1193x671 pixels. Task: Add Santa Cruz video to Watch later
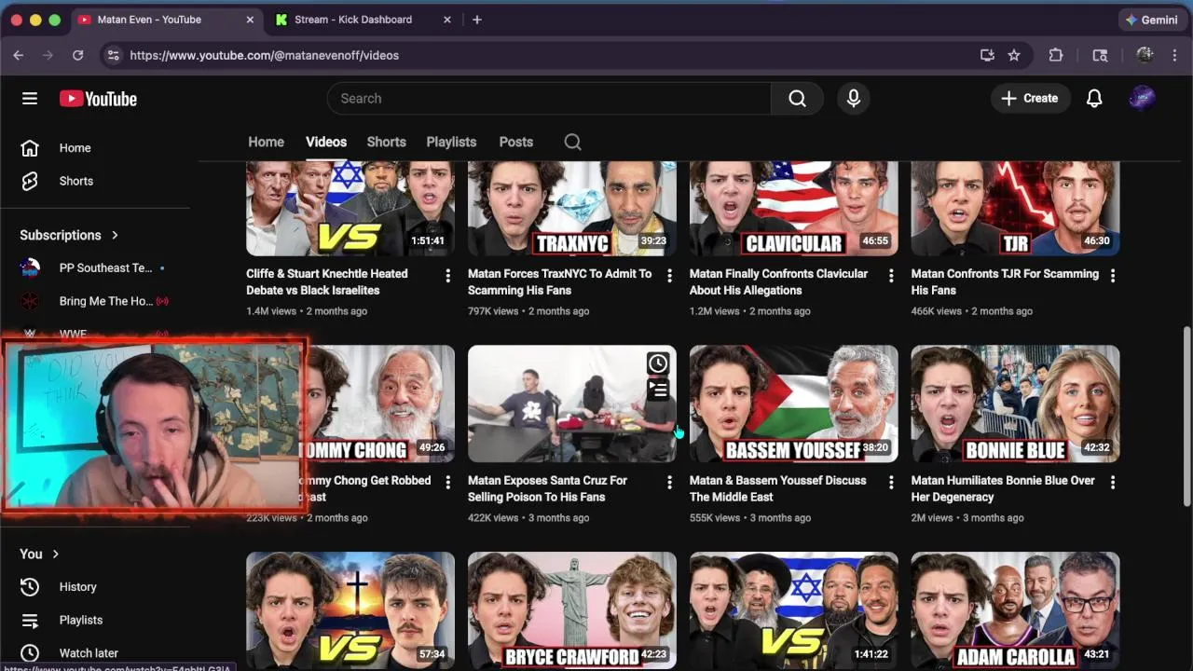(x=658, y=363)
